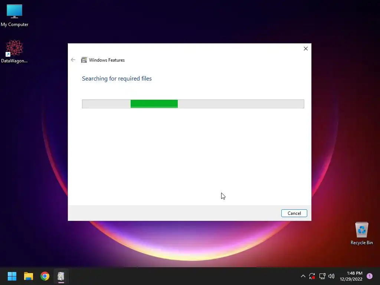380x285 pixels.
Task: Open network status tray icon
Action: [x=322, y=276]
